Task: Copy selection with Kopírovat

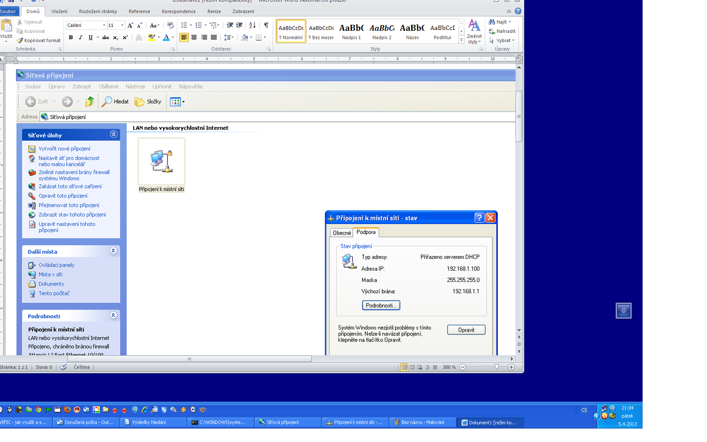Action: (x=31, y=31)
